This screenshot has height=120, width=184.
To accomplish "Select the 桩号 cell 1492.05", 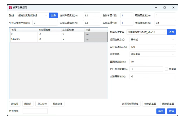I will coord(24,39).
